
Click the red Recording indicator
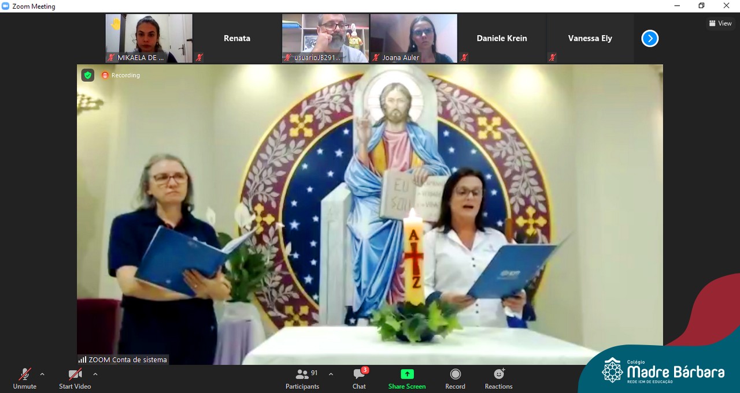[121, 75]
